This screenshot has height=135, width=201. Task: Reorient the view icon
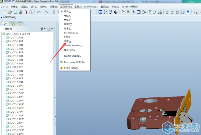pos(144,12)
